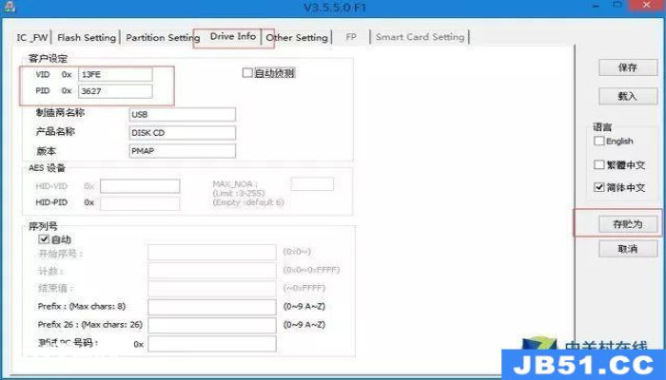Screen dimensions: 666x380
Task: Check the English language checkbox
Action: coord(598,141)
